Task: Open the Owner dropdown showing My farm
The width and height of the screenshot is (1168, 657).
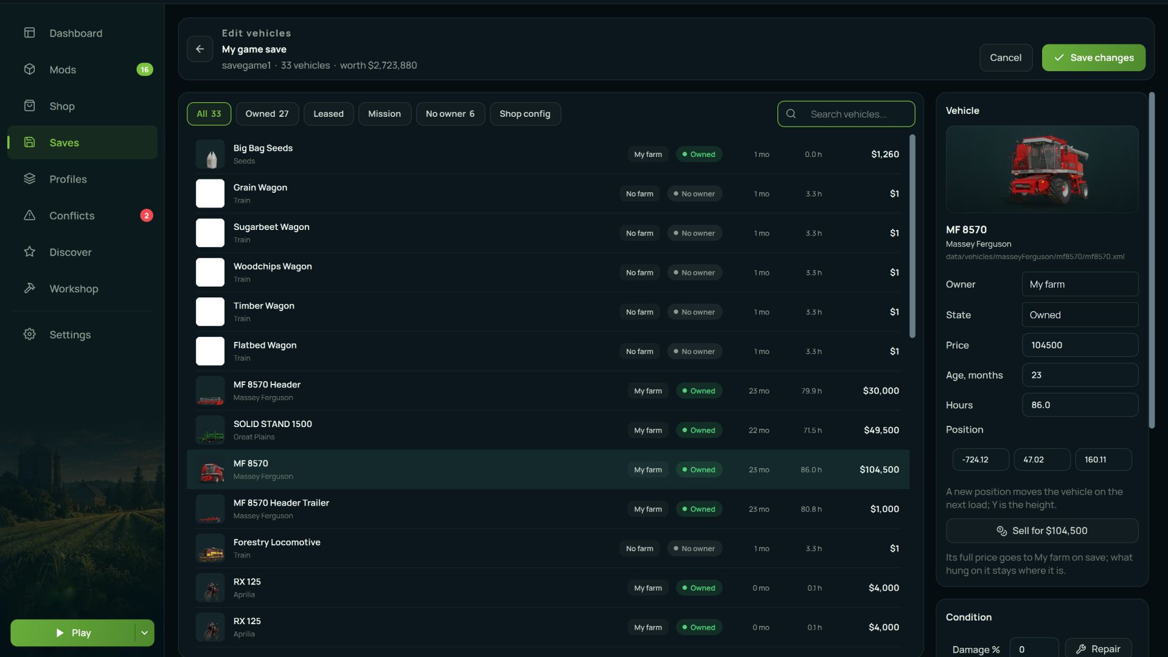Action: coord(1080,284)
